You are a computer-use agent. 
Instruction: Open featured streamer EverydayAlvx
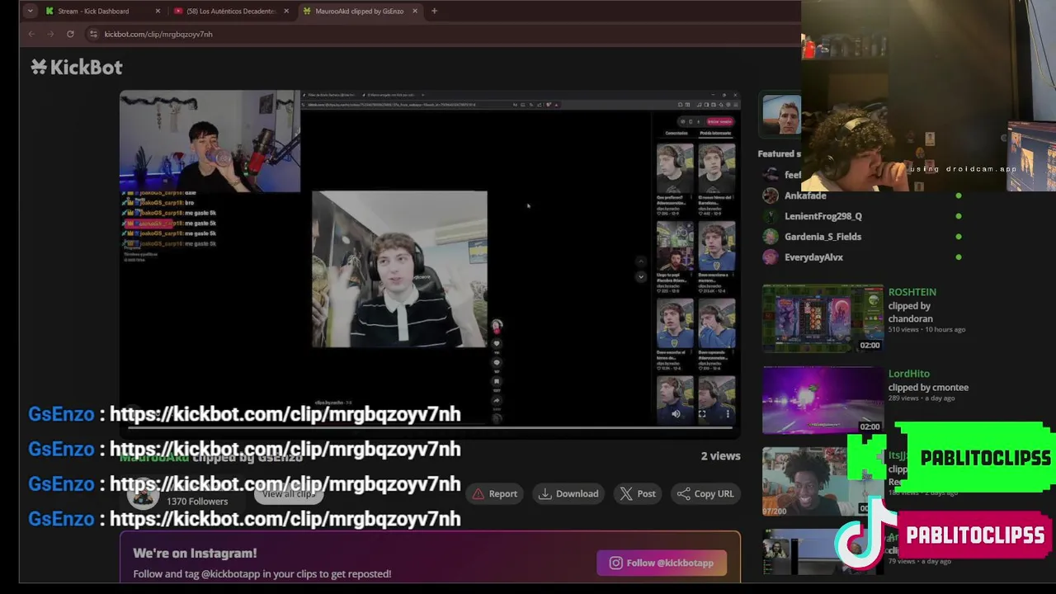pos(813,257)
